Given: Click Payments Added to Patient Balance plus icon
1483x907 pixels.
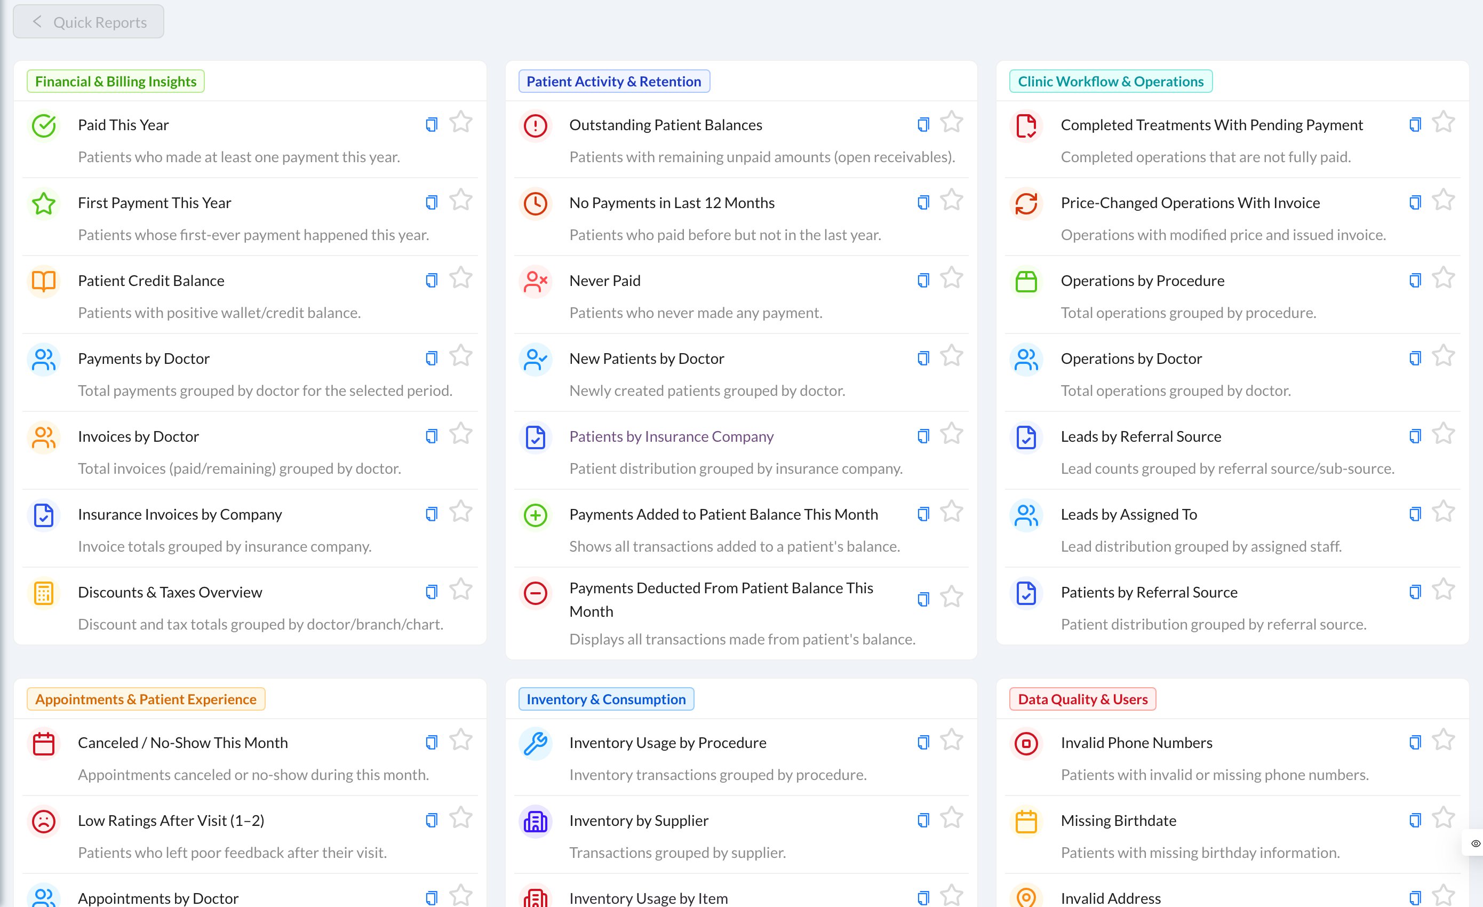Looking at the screenshot, I should 535,515.
